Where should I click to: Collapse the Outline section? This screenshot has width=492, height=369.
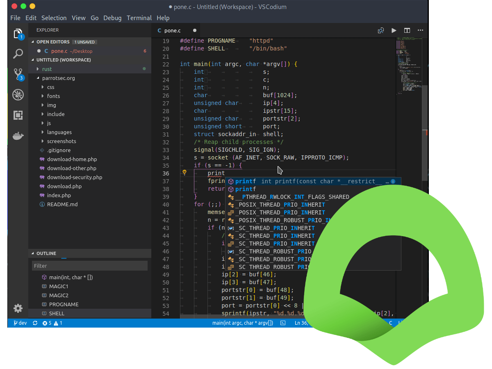click(x=90, y=253)
